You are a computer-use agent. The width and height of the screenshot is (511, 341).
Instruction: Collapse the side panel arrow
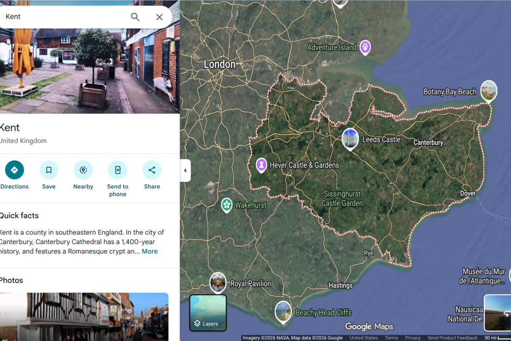185,170
